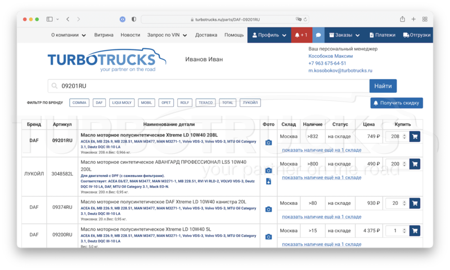Open photo for article 09374RU

point(268,209)
